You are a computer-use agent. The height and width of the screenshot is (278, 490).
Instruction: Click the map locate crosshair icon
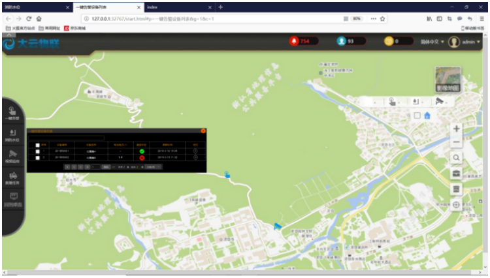click(x=456, y=205)
